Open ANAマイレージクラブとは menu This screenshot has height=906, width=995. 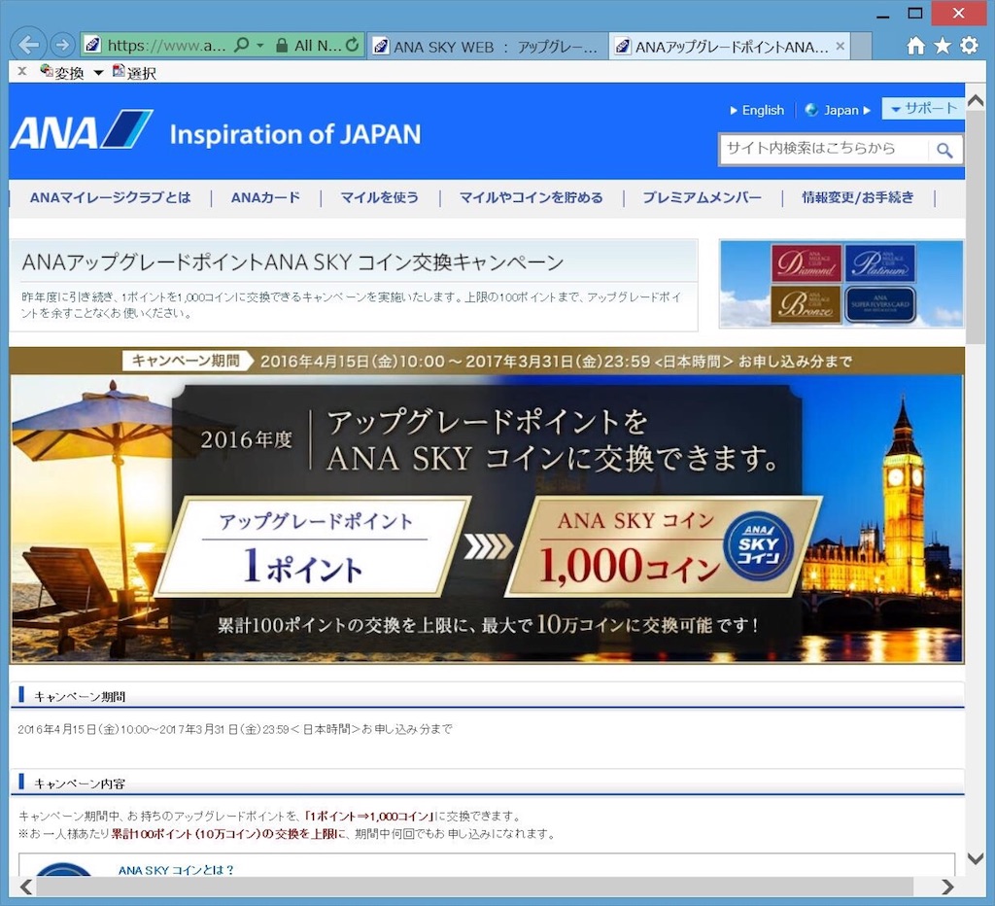point(110,197)
